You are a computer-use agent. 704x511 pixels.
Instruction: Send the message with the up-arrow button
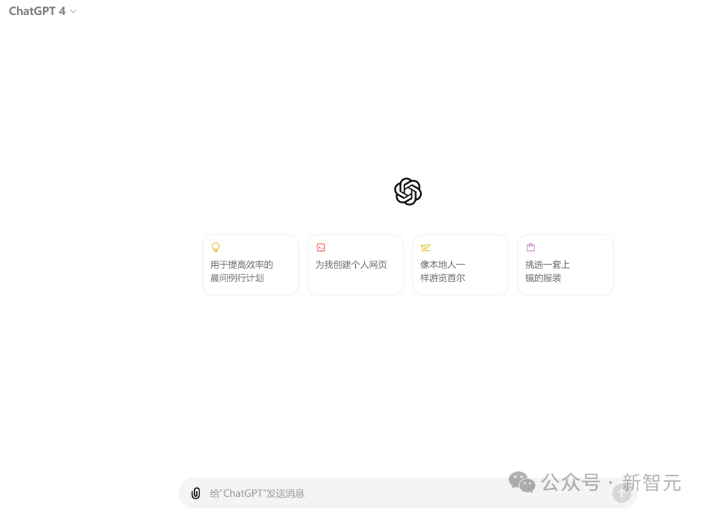(622, 493)
